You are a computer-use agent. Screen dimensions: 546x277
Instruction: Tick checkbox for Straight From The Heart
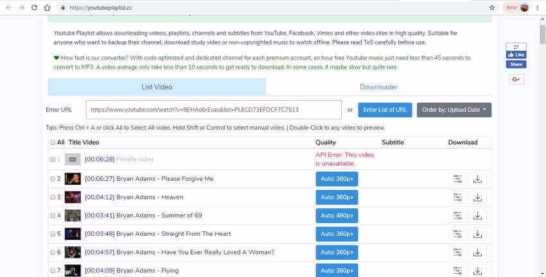[53, 234]
